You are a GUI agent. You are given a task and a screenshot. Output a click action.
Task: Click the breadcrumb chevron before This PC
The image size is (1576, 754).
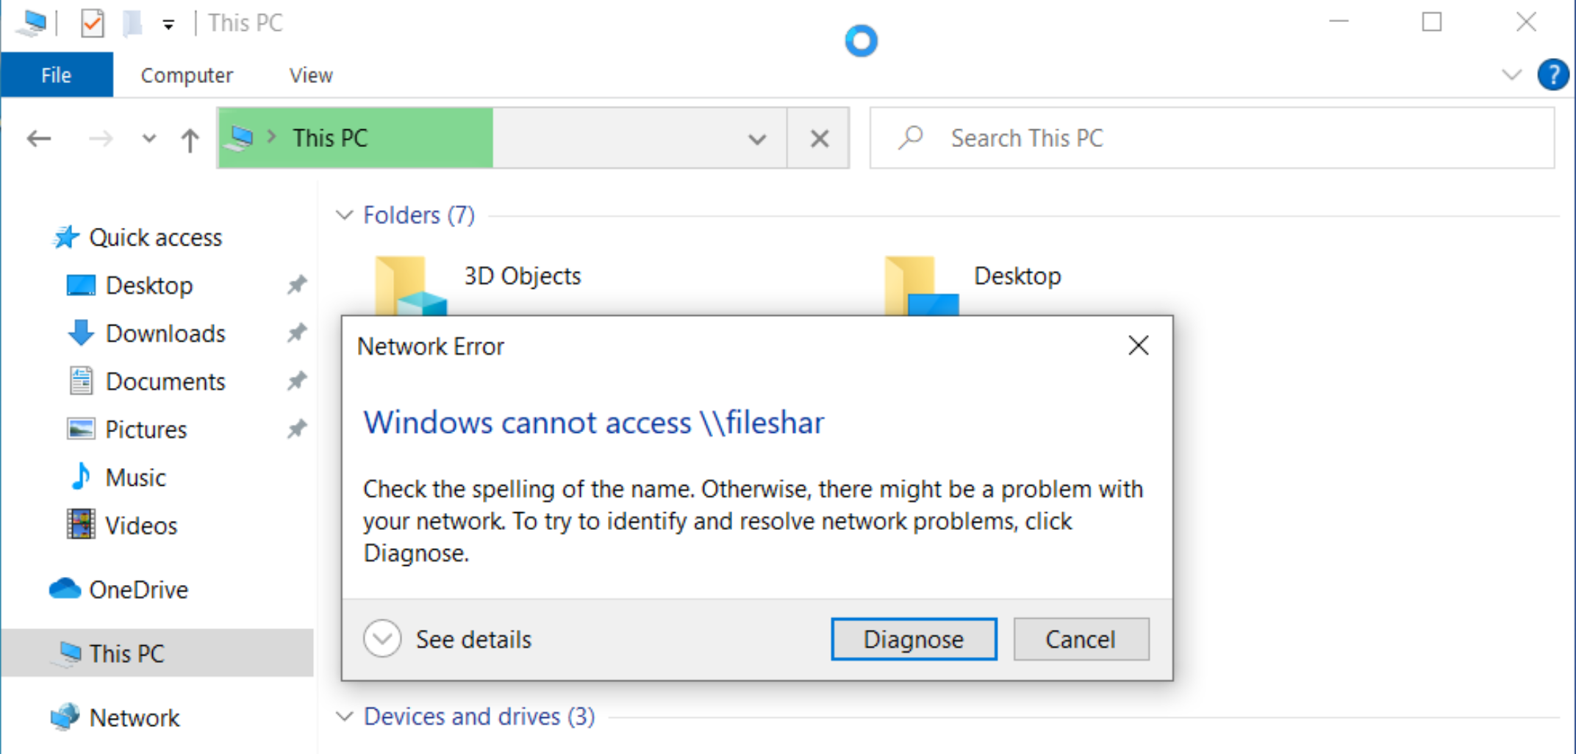(272, 137)
